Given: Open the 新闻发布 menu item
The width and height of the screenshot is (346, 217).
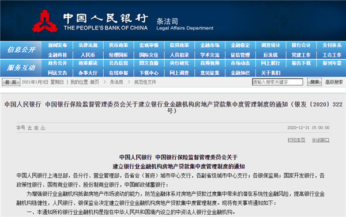Looking at the screenshot, I should (57, 45).
